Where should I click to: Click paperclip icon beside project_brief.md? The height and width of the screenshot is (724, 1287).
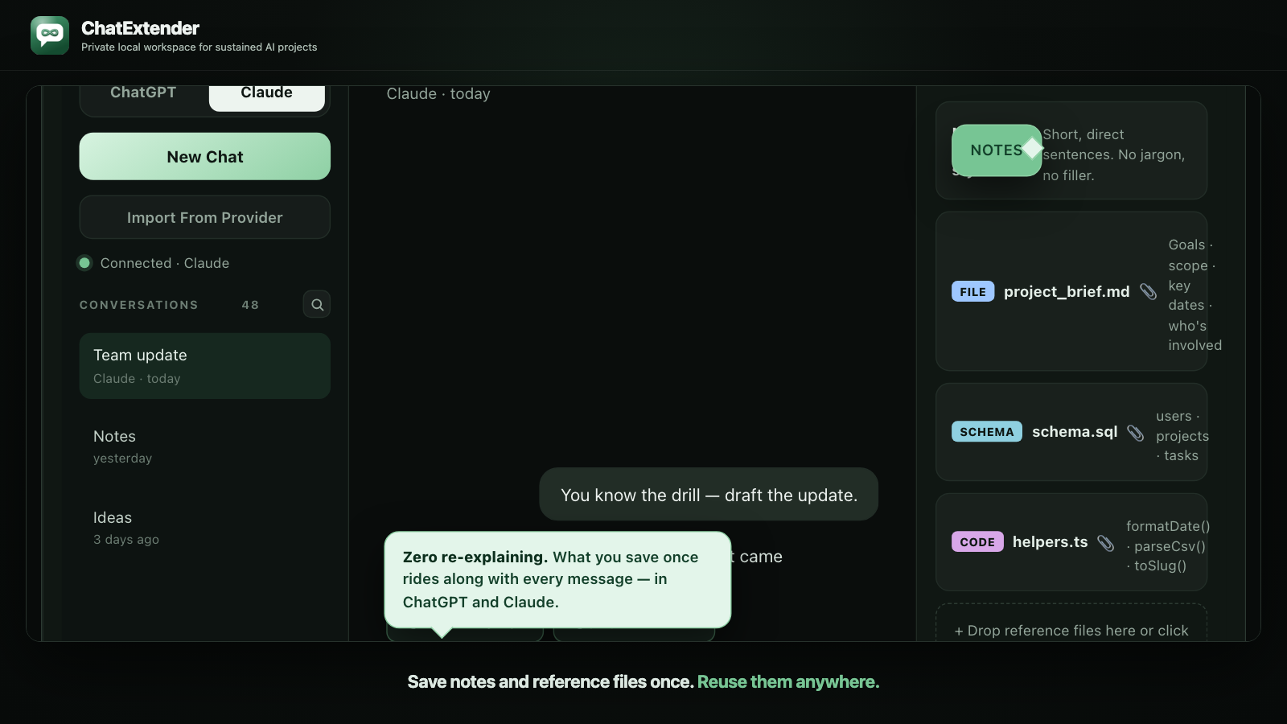point(1149,292)
